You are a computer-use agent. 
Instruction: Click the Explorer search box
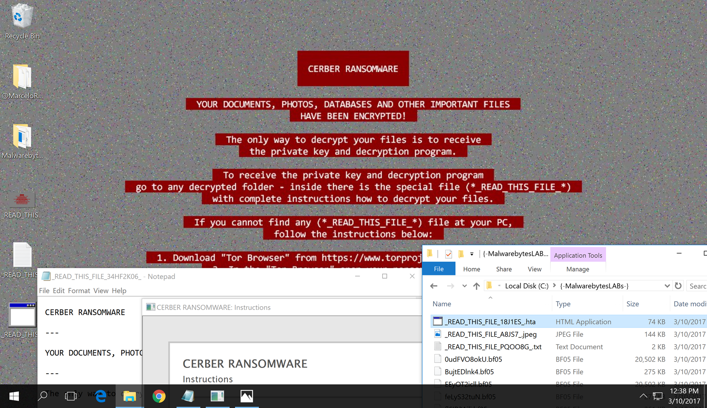coord(697,286)
